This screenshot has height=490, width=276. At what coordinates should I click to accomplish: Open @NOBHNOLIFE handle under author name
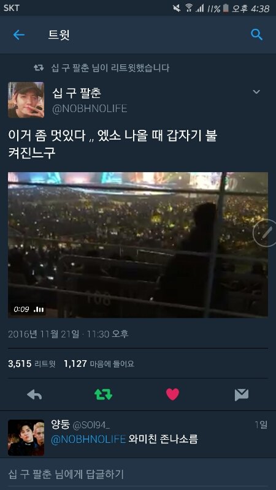pyautogui.click(x=90, y=108)
